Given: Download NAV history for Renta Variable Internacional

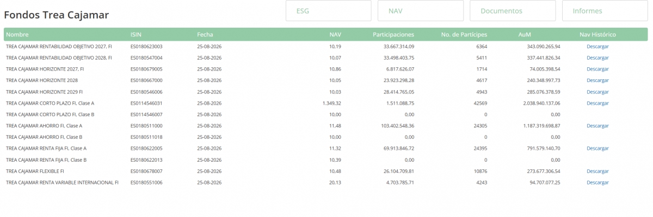Looking at the screenshot, I should click(597, 183).
